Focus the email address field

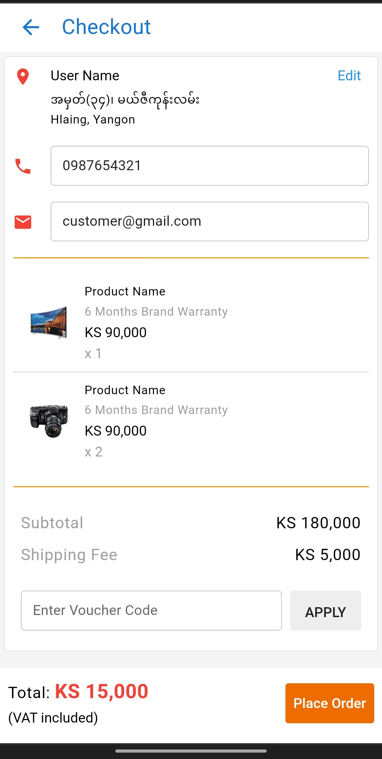pyautogui.click(x=209, y=222)
